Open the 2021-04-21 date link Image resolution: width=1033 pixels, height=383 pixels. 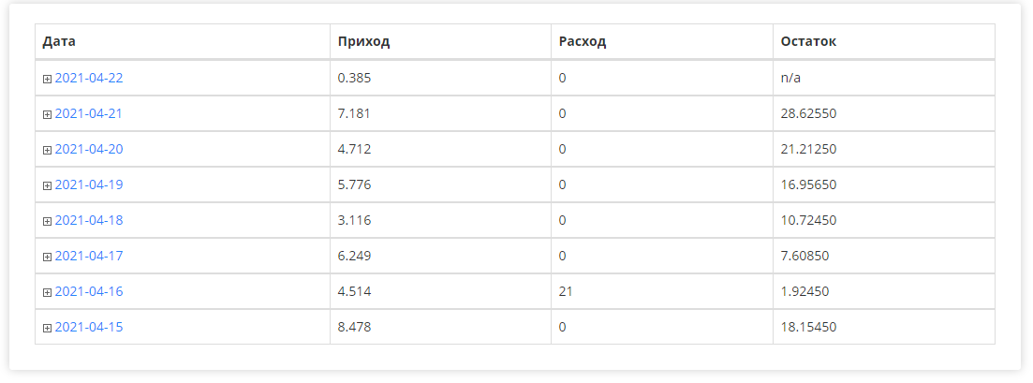(89, 113)
